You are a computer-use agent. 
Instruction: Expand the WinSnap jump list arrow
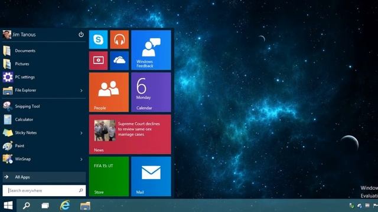click(82, 159)
